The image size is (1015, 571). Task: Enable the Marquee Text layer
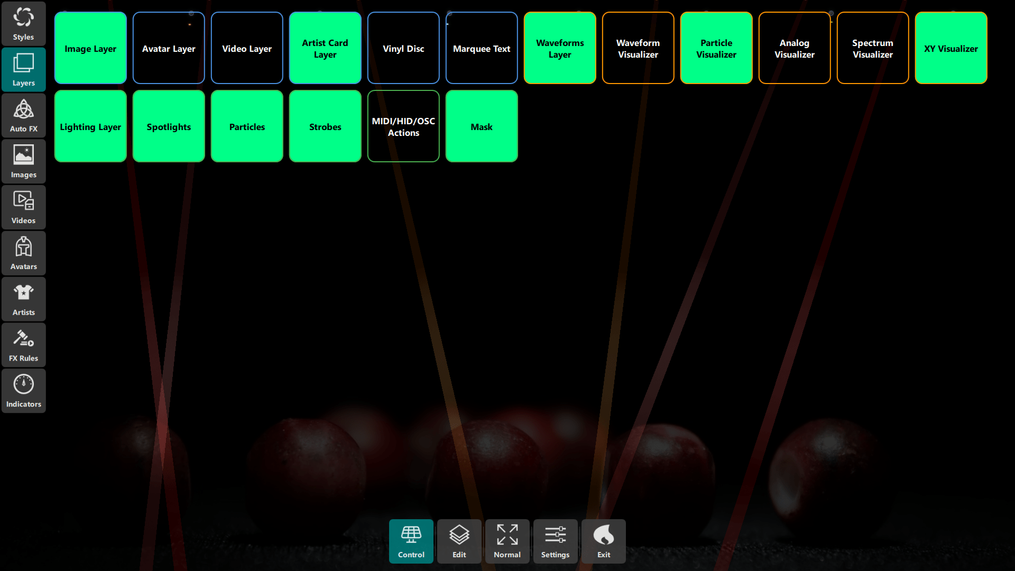click(482, 48)
